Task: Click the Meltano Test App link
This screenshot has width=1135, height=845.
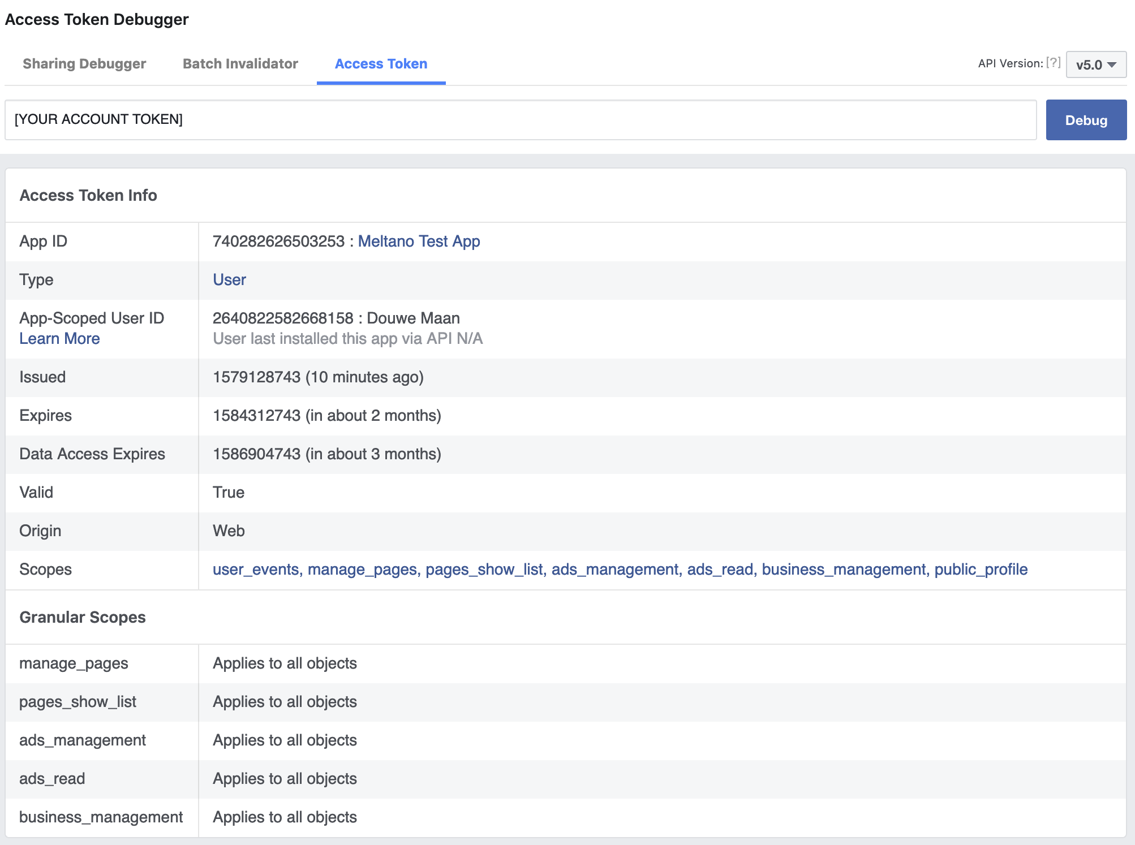Action: [x=418, y=240]
